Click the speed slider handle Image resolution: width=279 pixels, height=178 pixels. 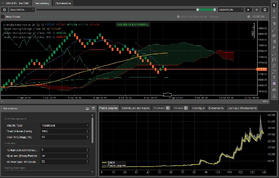pyautogui.click(x=249, y=17)
